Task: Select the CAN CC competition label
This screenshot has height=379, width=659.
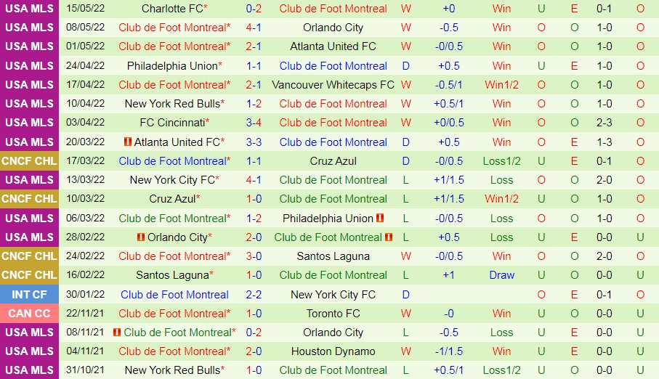Action: tap(29, 313)
